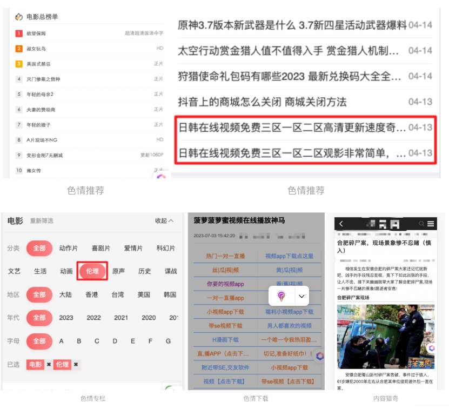Open search in the article page header
Screen dimensions: 449x409
(x=421, y=224)
